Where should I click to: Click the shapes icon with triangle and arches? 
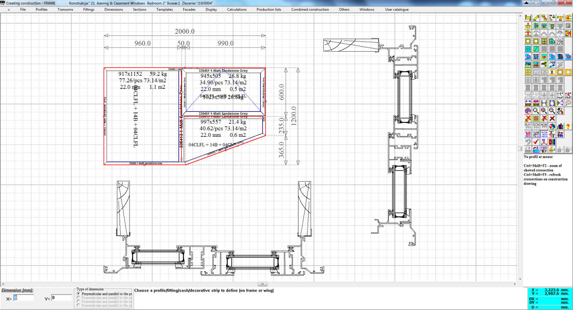560,41
